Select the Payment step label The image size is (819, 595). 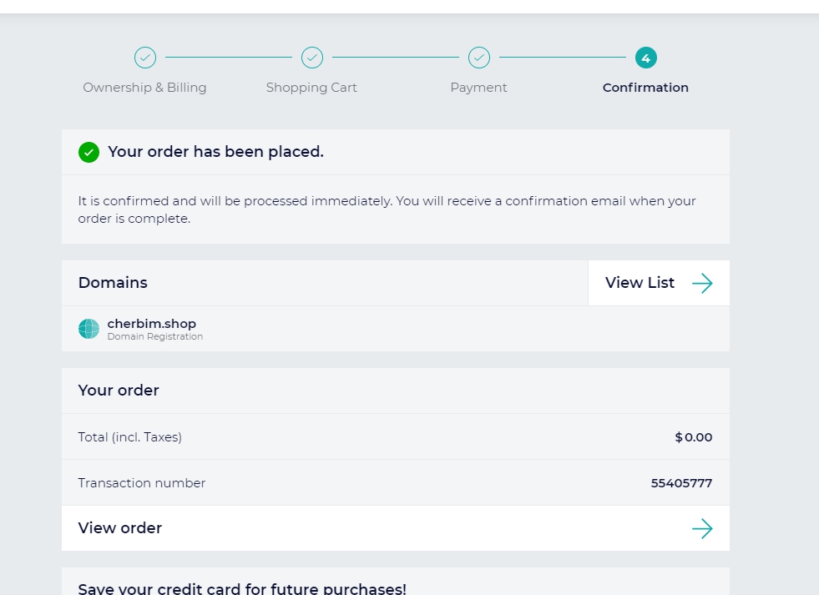479,88
